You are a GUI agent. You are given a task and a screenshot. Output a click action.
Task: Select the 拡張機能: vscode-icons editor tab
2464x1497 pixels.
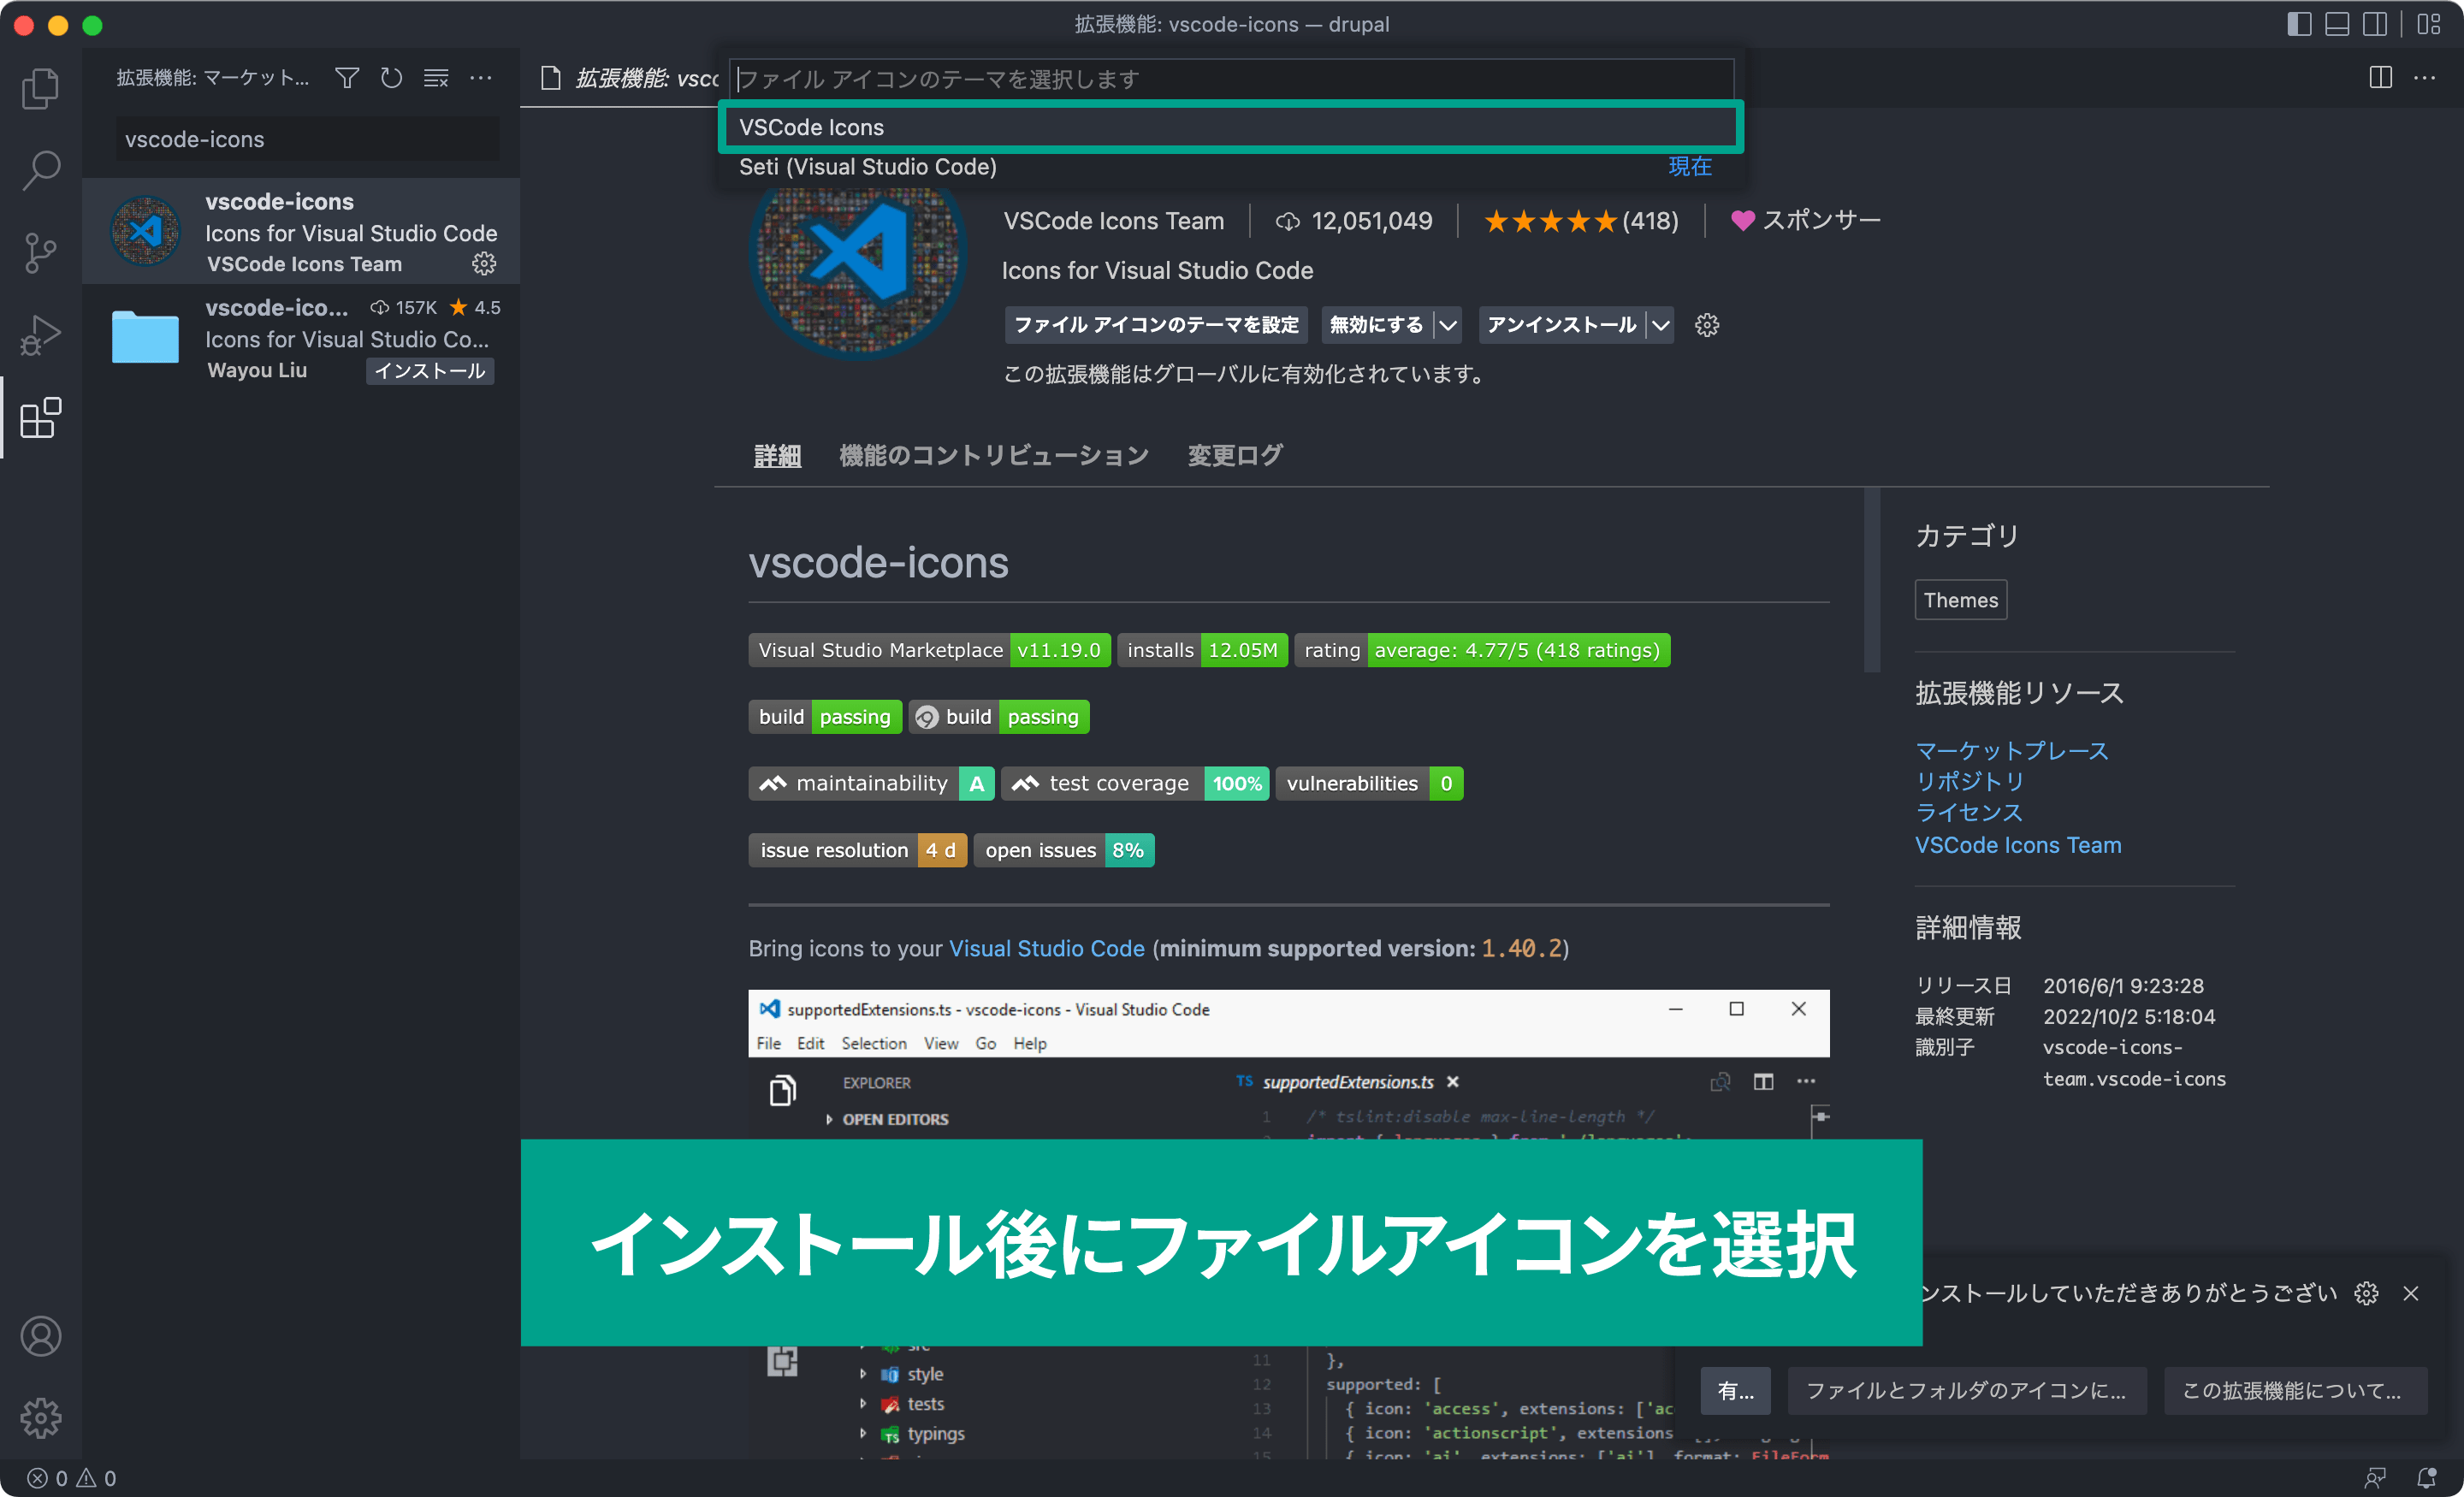[x=629, y=78]
